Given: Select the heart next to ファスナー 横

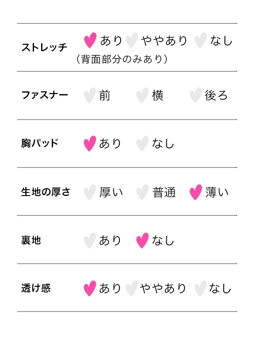Looking at the screenshot, I should (x=142, y=95).
